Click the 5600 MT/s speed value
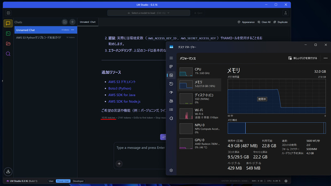This screenshot has height=186, width=331. pyautogui.click(x=313, y=141)
